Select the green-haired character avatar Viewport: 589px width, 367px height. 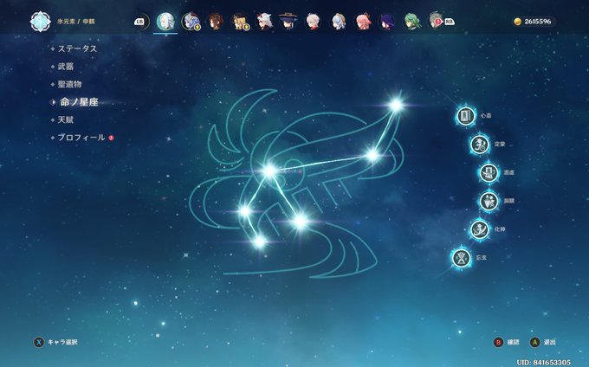tap(411, 22)
